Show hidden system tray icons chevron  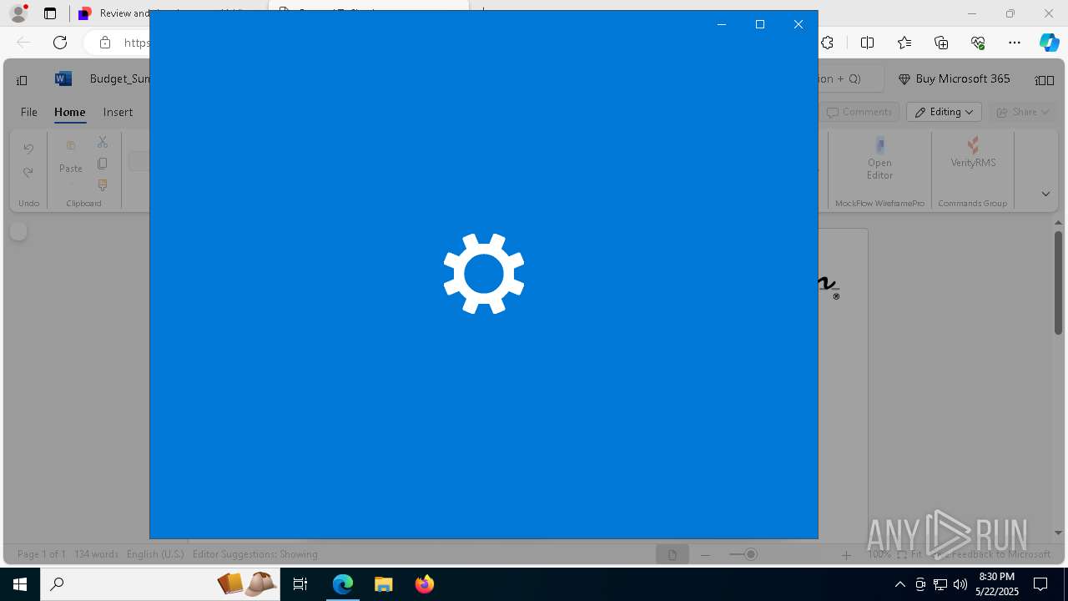(900, 584)
